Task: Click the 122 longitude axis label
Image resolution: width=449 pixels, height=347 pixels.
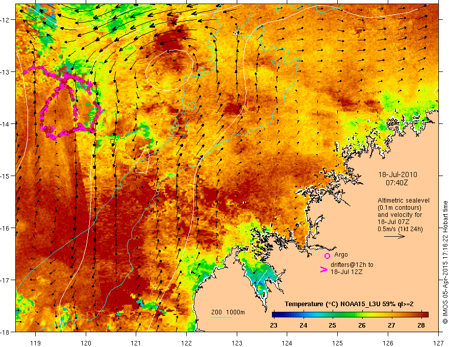Action: pos(186,343)
